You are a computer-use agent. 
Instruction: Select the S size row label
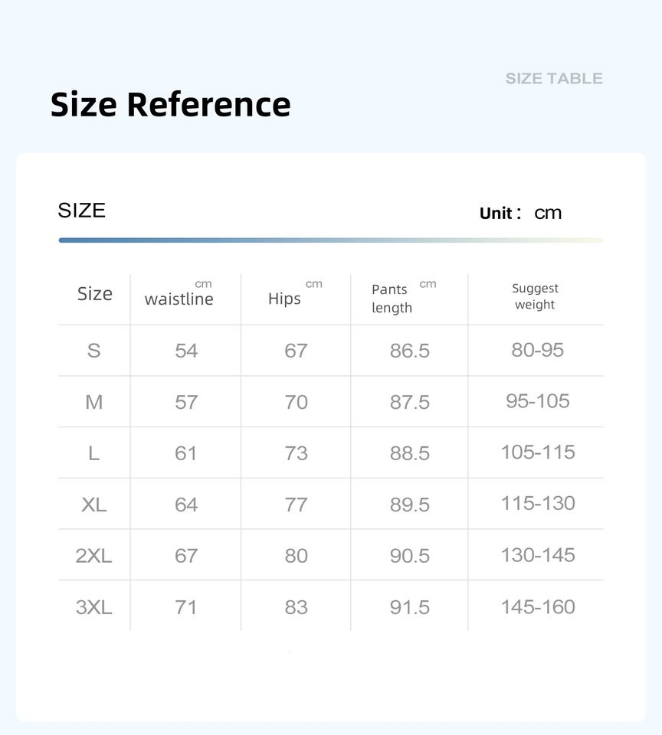93,351
